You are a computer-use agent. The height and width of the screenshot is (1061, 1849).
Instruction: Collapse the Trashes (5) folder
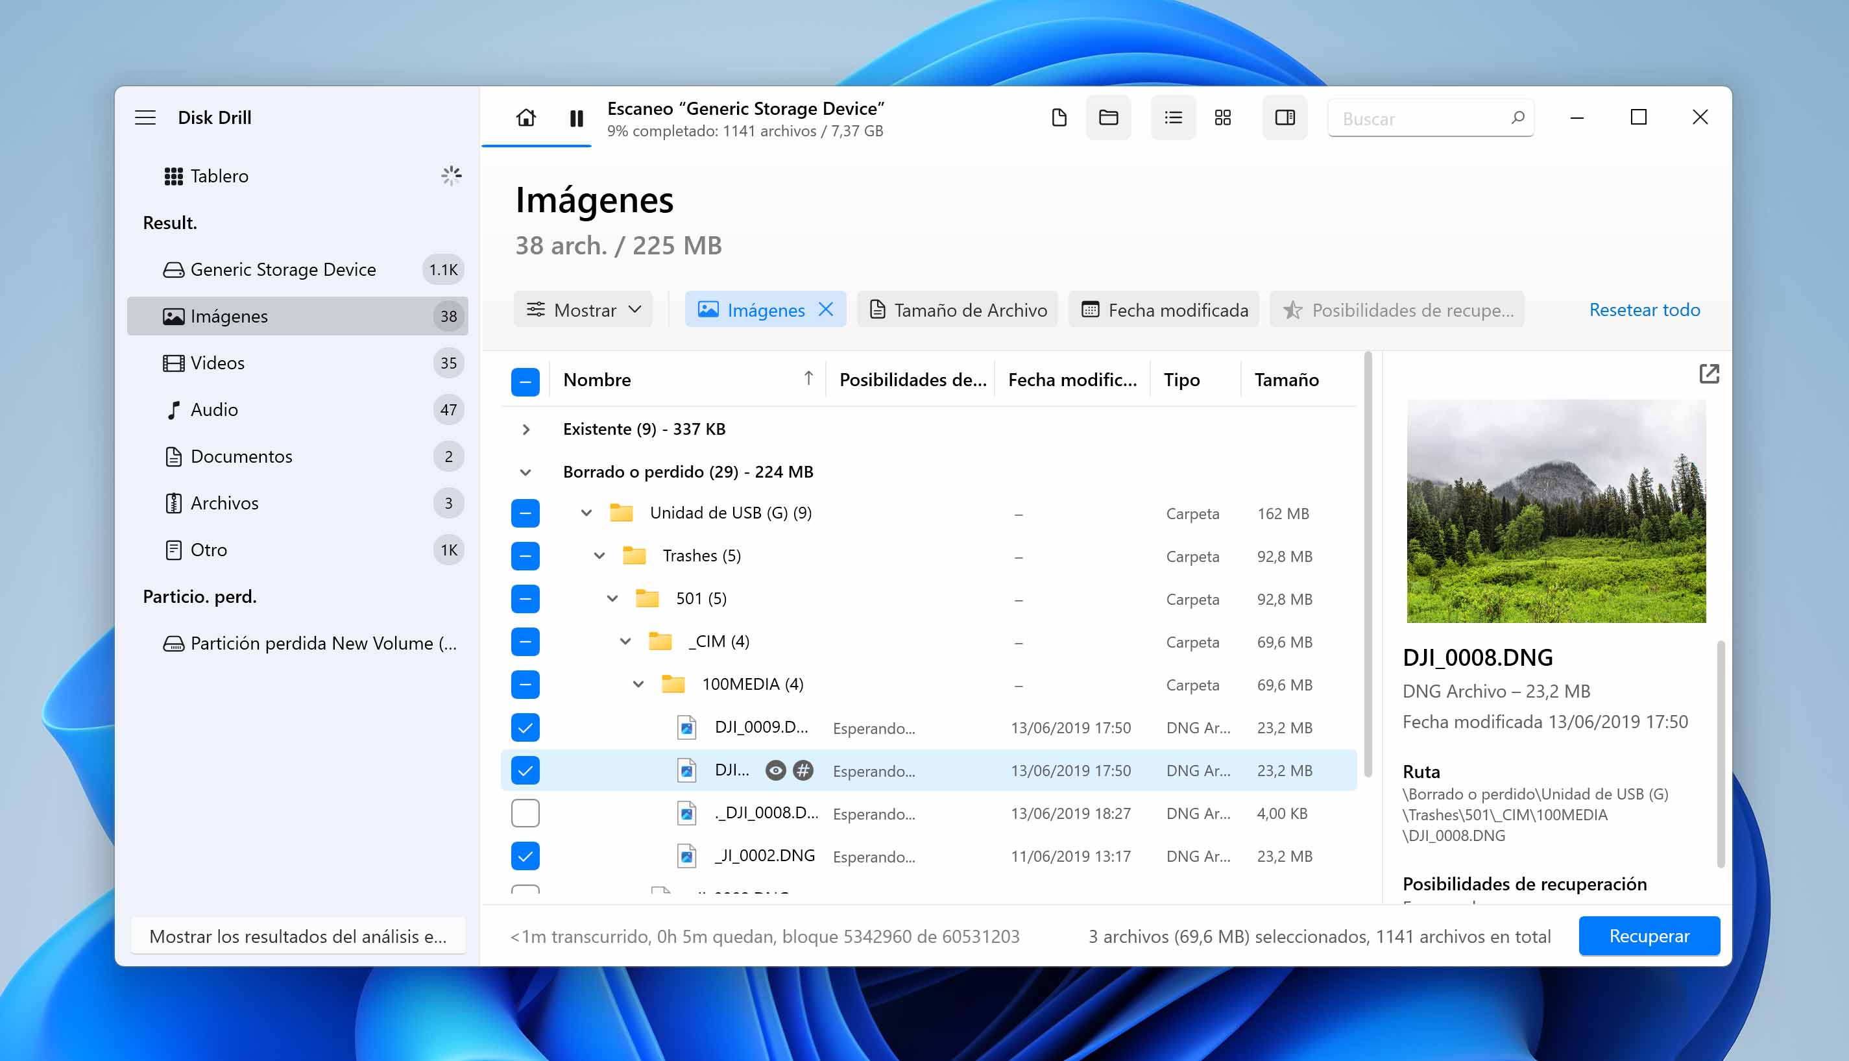pos(599,556)
